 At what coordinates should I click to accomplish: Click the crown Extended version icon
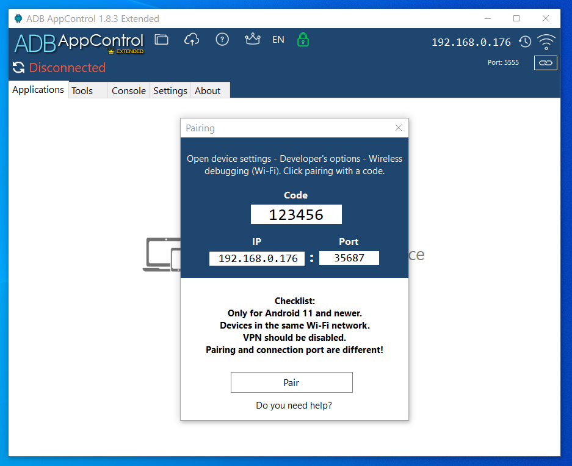[253, 38]
